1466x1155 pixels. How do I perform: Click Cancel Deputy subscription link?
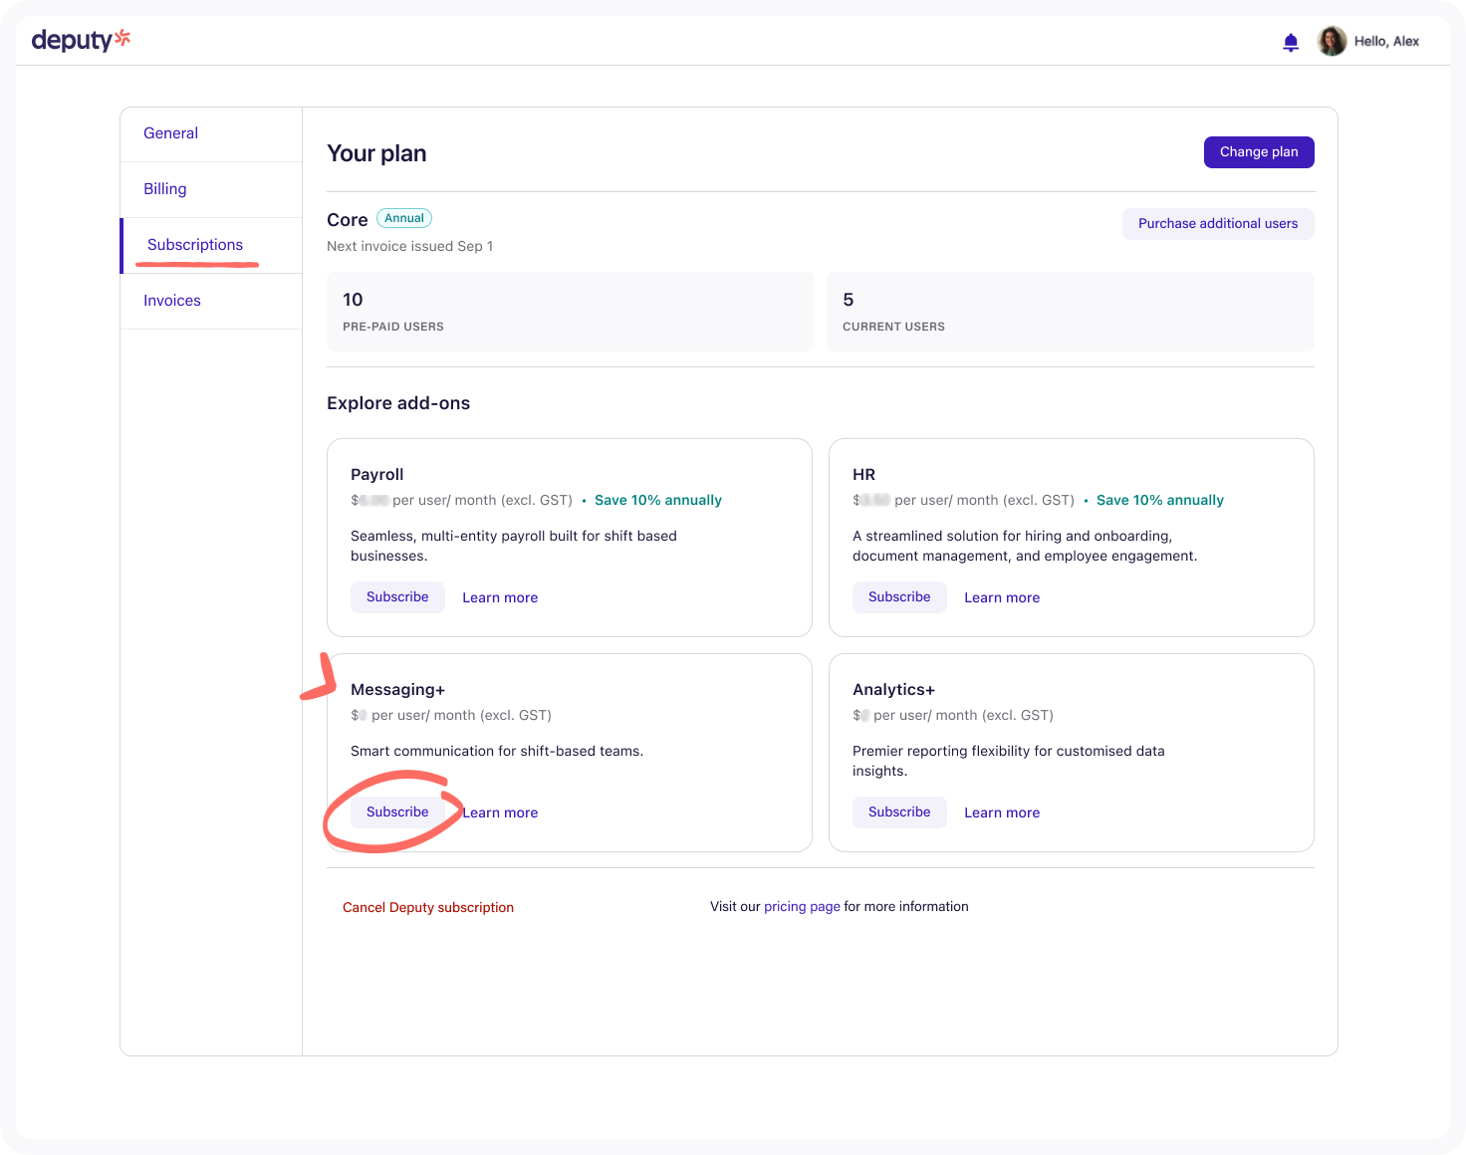428,908
